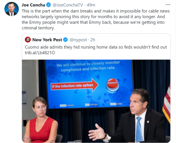The height and width of the screenshot is (143, 176).
Task: Open the @JoeConchaTV handle link
Action: click(68, 5)
